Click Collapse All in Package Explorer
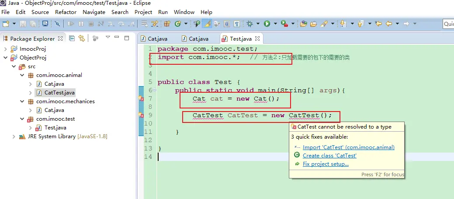Image resolution: width=454 pixels, height=199 pixels. [72, 38]
